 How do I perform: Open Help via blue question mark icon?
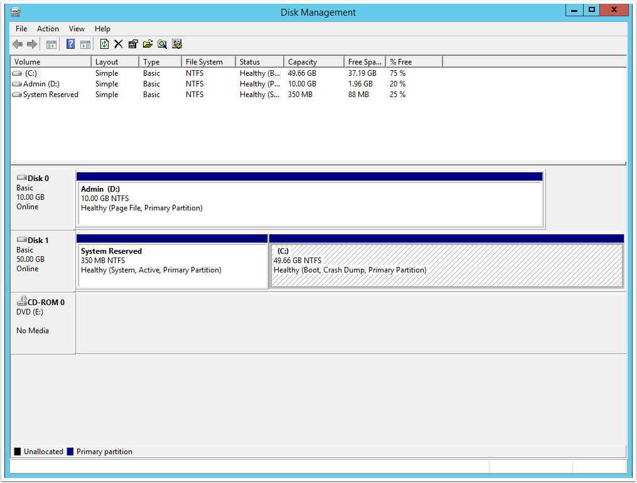(x=70, y=44)
